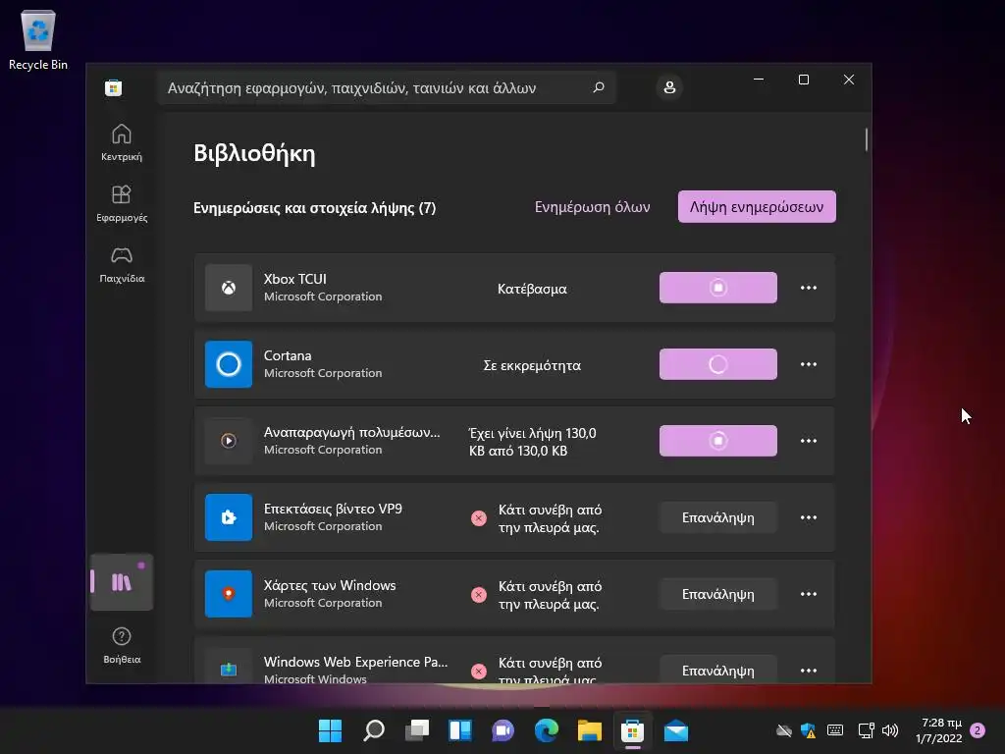The height and width of the screenshot is (754, 1005).
Task: Open Chat from taskbar
Action: tap(503, 730)
